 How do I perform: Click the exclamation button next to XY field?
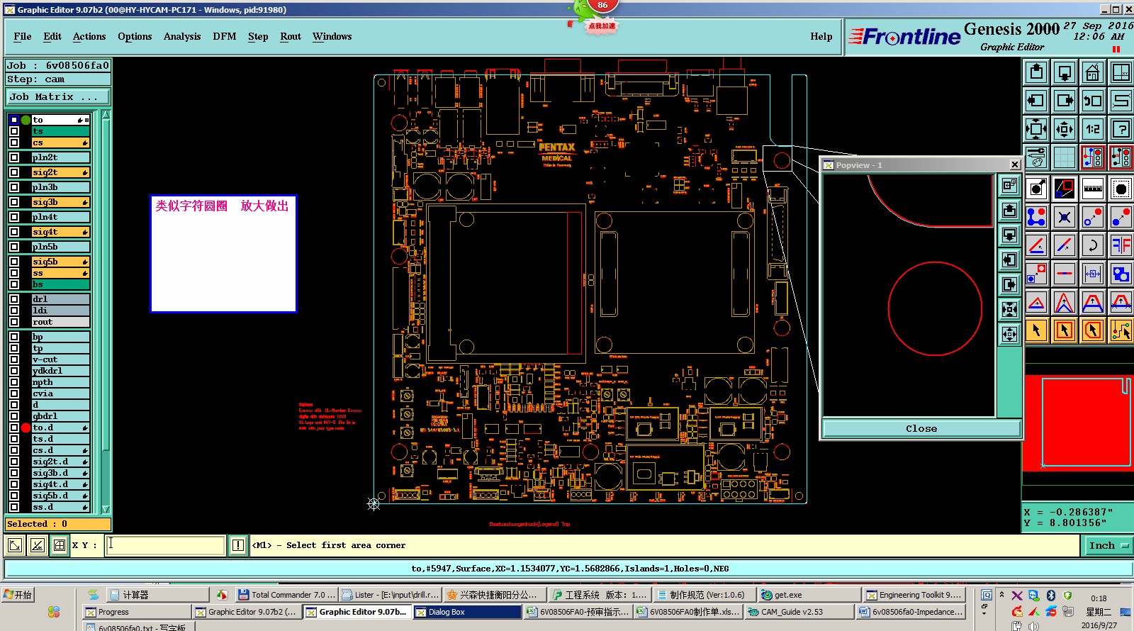point(238,545)
